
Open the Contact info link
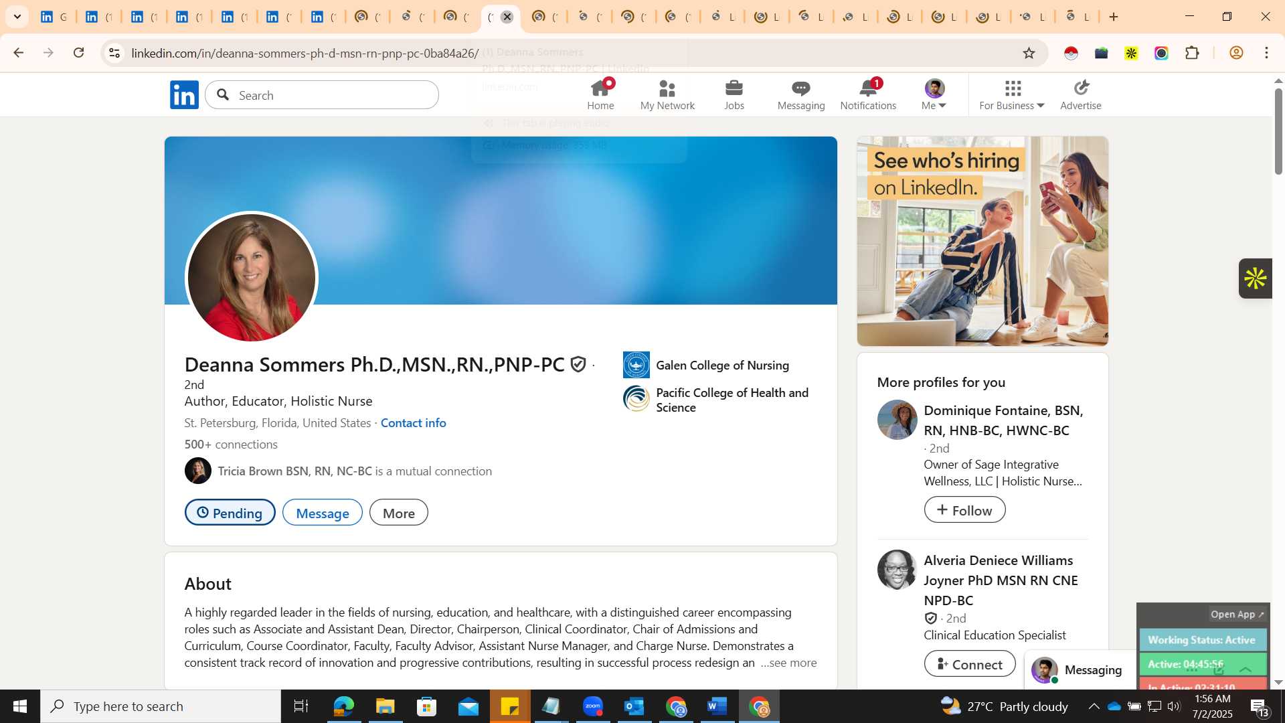(x=413, y=423)
